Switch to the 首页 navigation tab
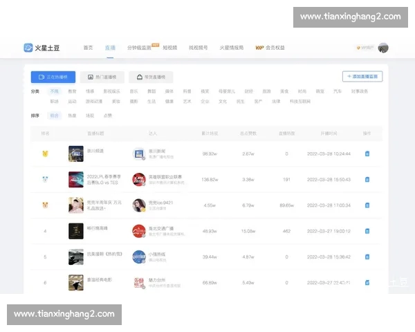This screenshot has width=415, height=332. (x=88, y=48)
